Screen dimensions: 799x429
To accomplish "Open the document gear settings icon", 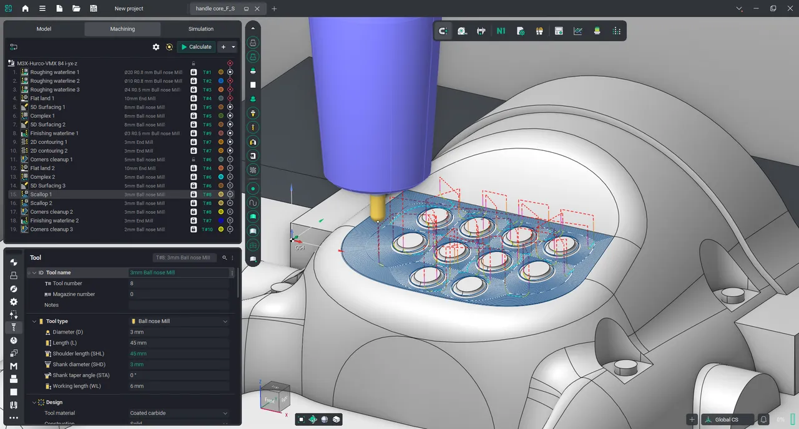I will tap(521, 31).
